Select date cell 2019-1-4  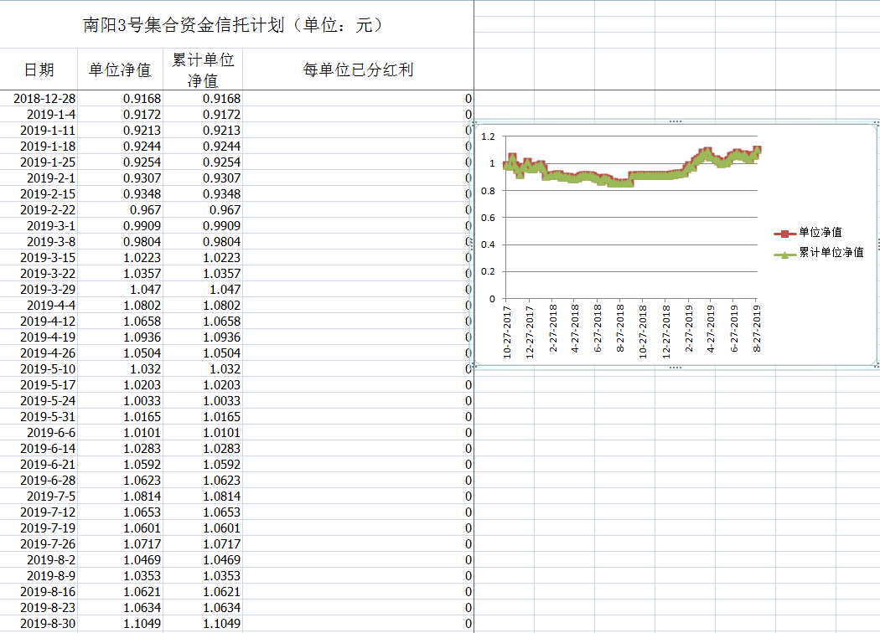[39, 115]
